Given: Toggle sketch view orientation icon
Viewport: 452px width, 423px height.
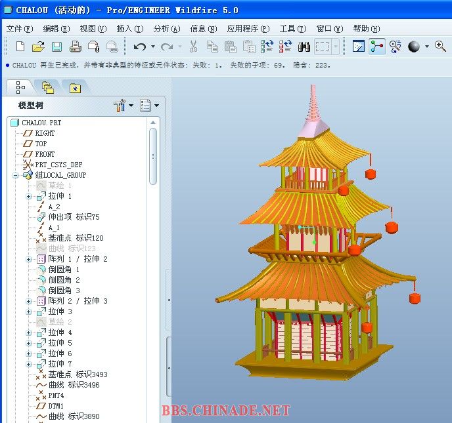Looking at the screenshot, I should [x=359, y=47].
